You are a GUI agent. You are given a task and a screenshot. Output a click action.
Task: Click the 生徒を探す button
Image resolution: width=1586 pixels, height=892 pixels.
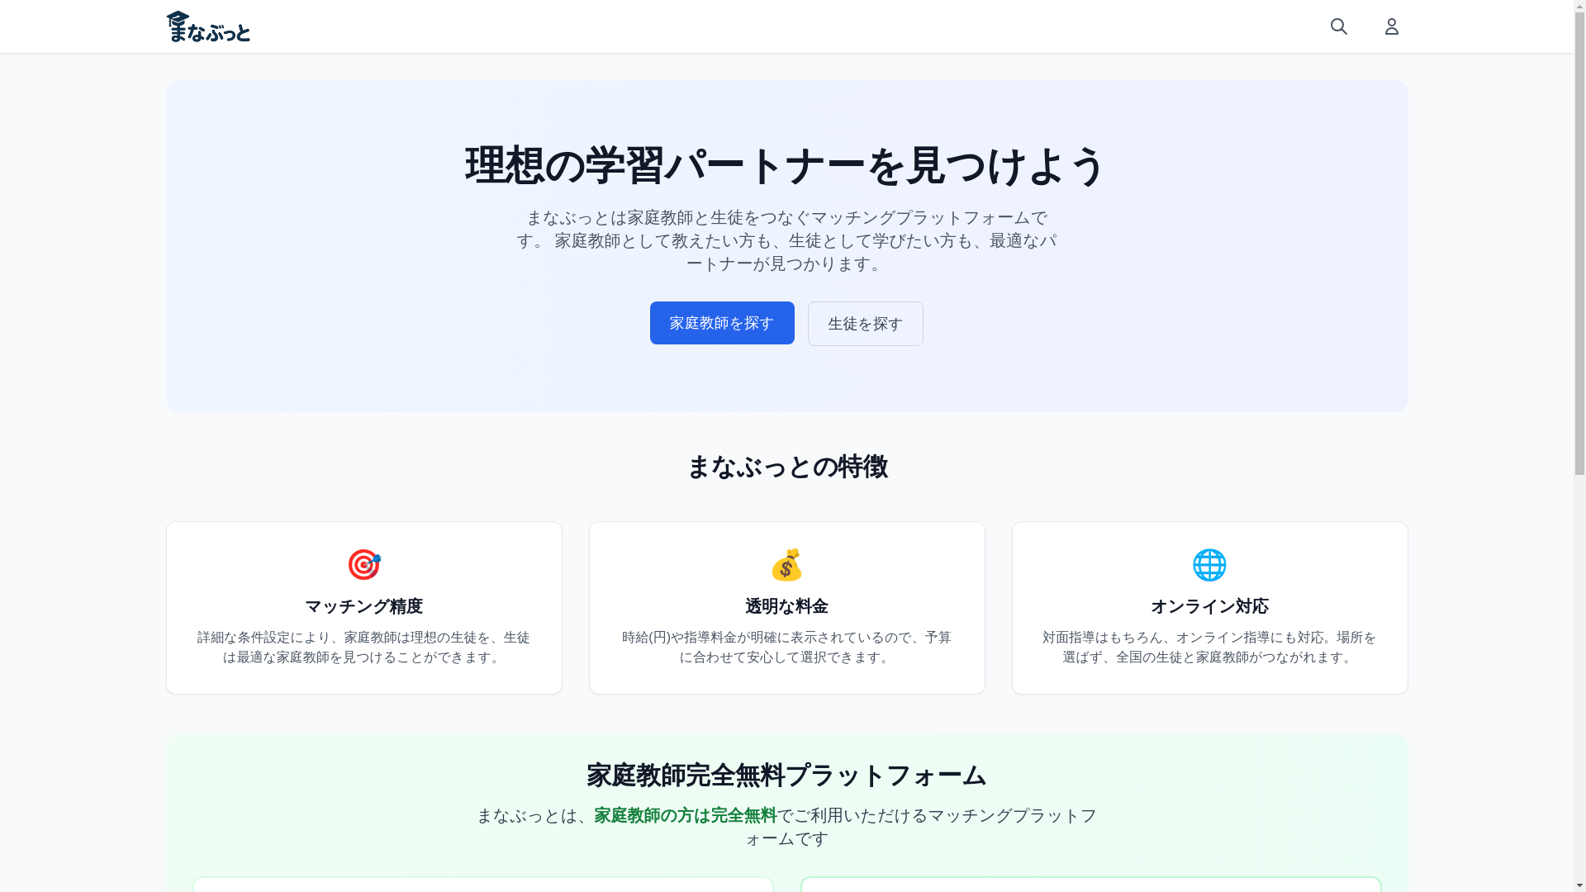[865, 324]
